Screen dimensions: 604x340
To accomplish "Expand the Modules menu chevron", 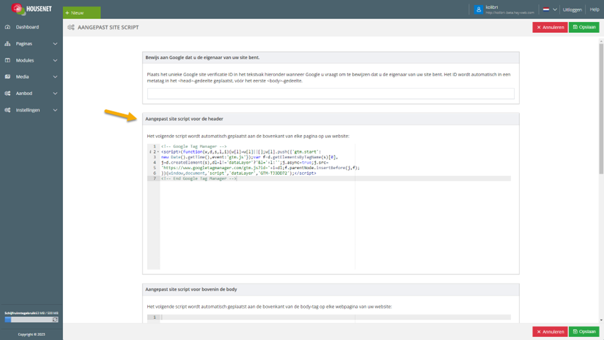I will tap(55, 60).
